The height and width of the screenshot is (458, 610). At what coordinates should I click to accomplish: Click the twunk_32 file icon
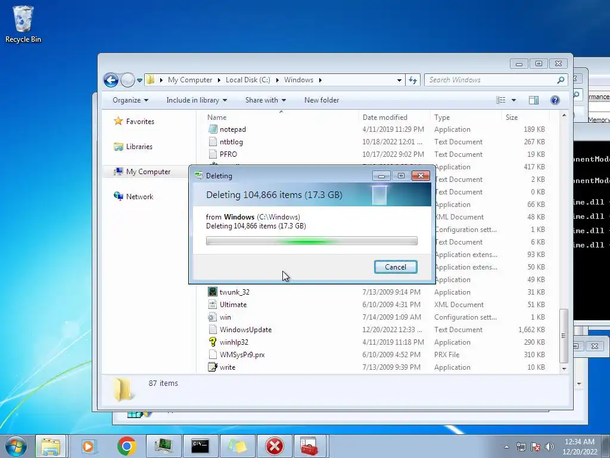213,292
